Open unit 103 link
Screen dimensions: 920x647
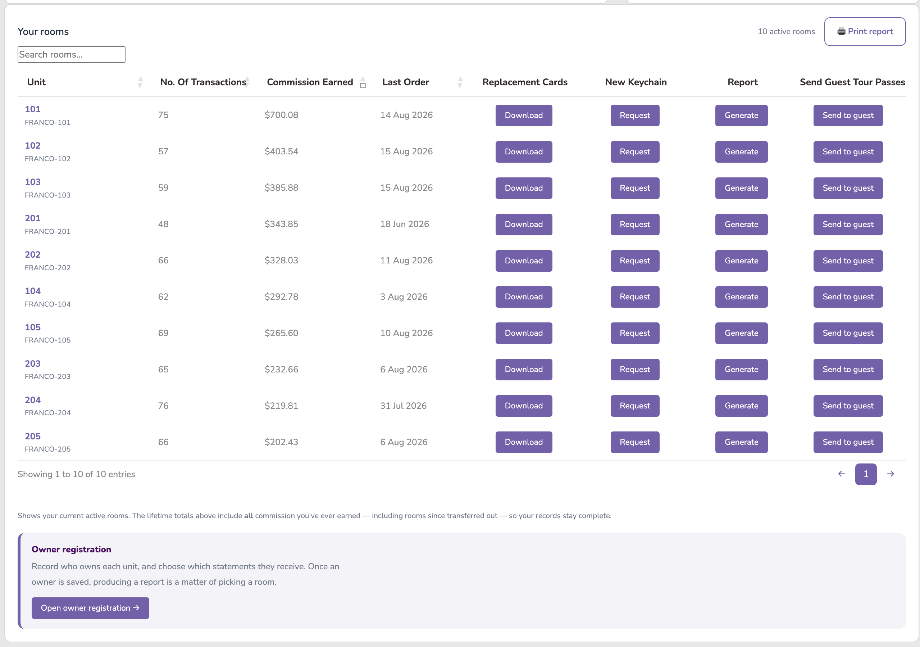(32, 182)
